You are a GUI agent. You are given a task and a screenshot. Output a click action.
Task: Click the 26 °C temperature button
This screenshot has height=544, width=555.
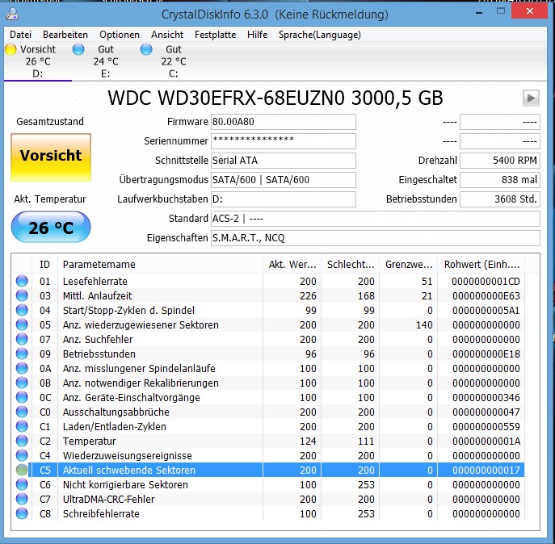point(51,227)
